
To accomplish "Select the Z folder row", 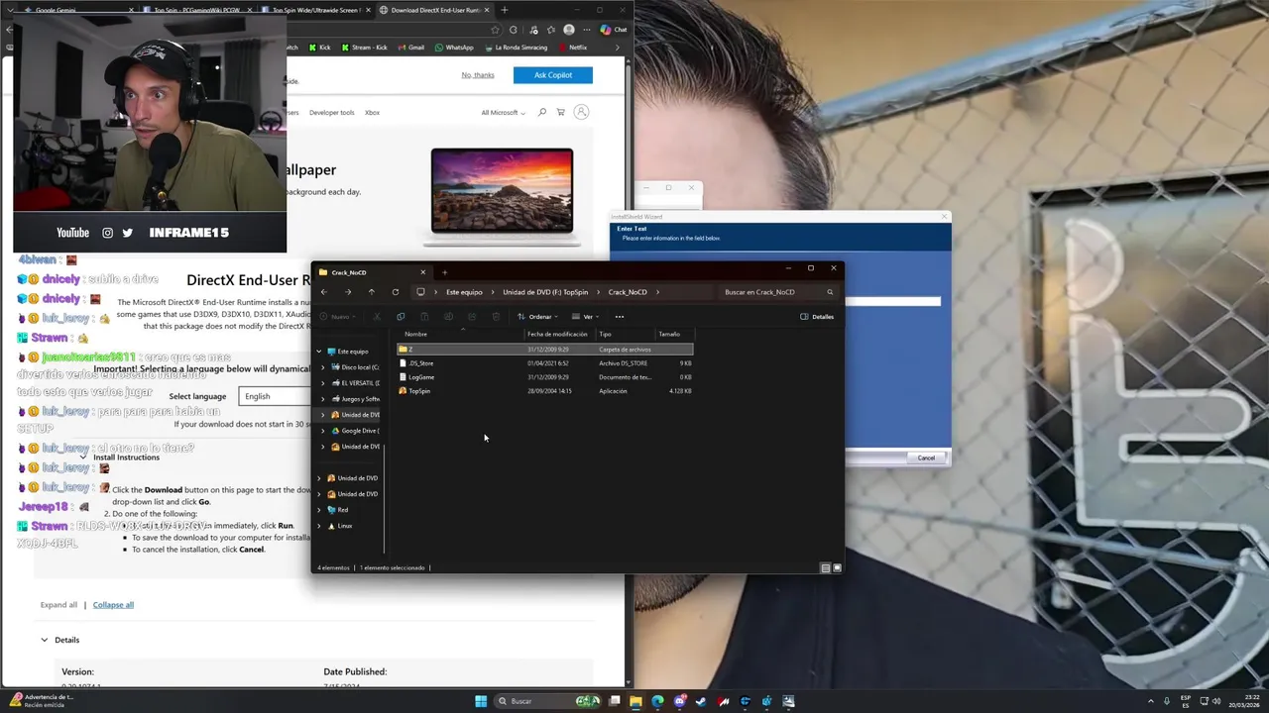I will [x=544, y=350].
